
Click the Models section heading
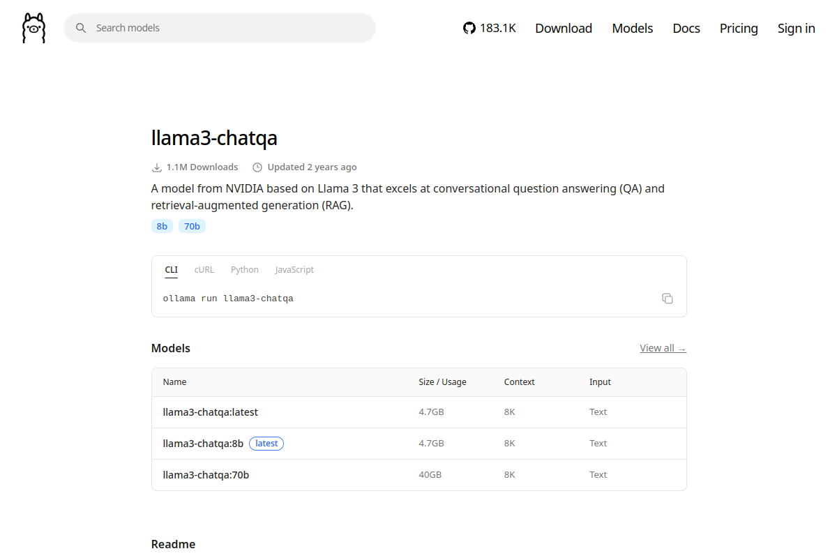pyautogui.click(x=171, y=348)
